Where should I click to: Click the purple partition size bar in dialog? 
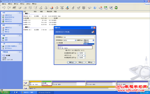coord(75,45)
